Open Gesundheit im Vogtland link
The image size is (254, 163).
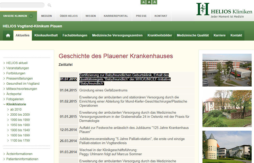click(23, 84)
